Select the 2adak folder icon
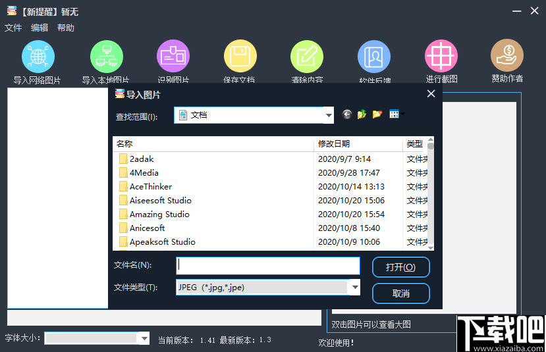 pos(123,159)
